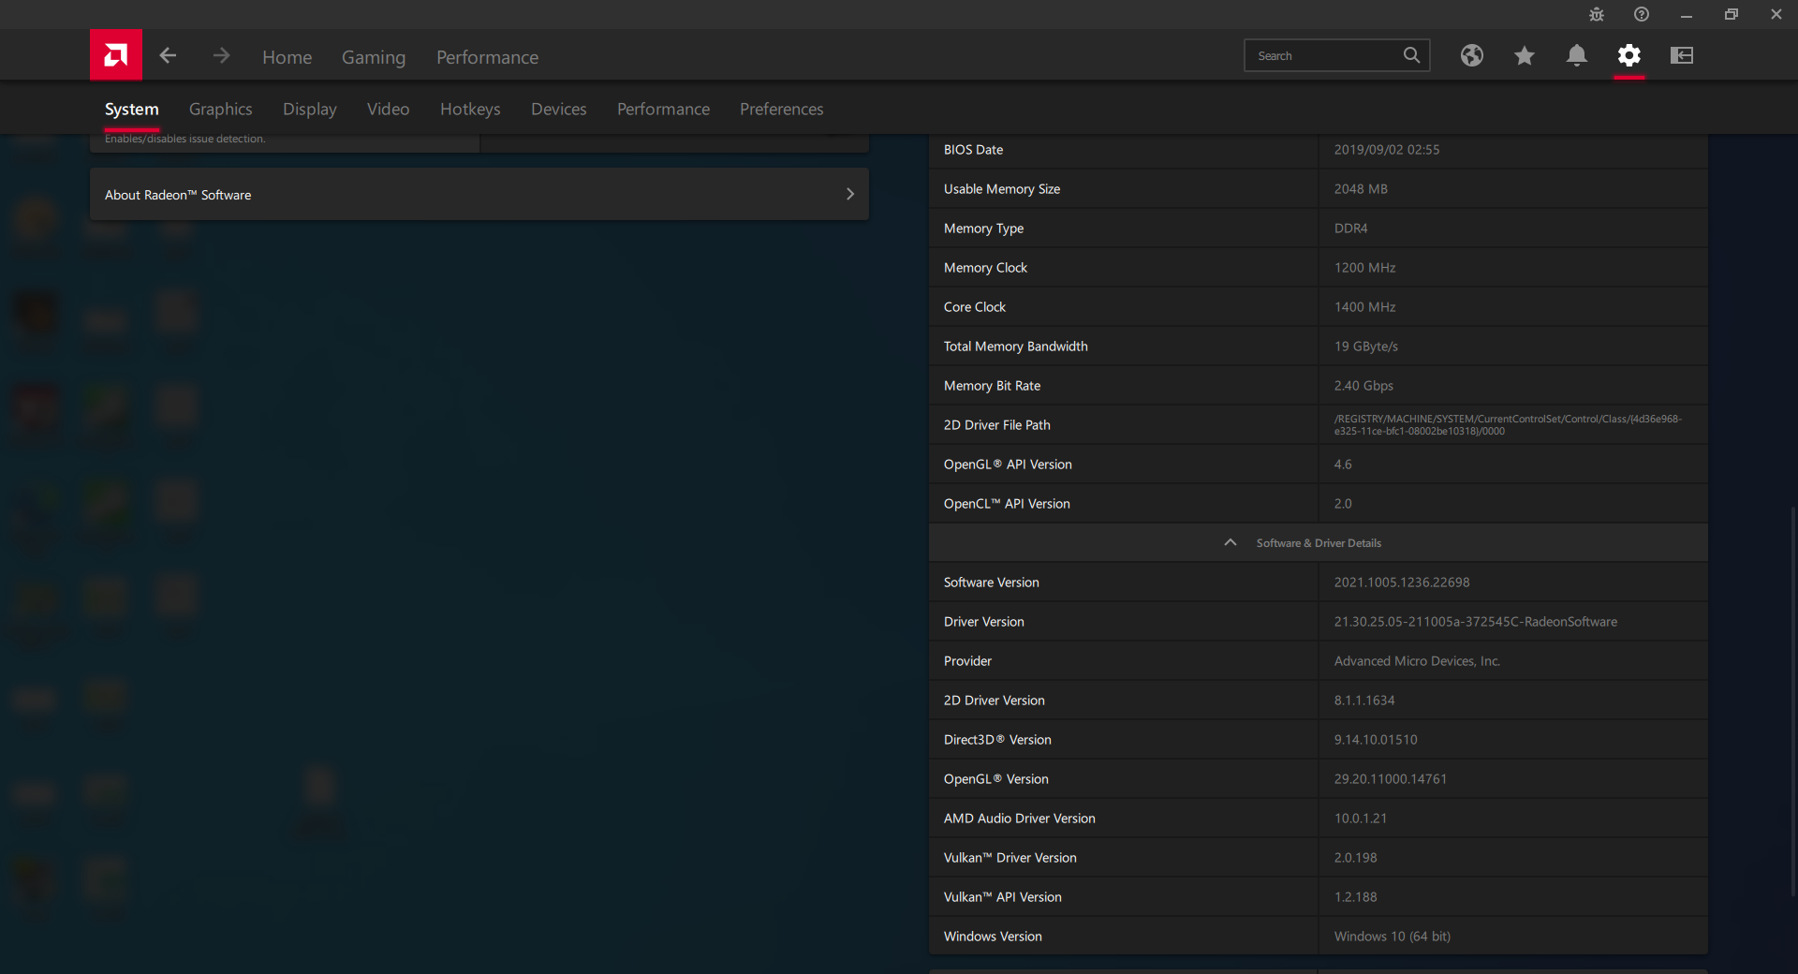Click the AMD logo home icon
Image resolution: width=1798 pixels, height=974 pixels.
pyautogui.click(x=116, y=55)
